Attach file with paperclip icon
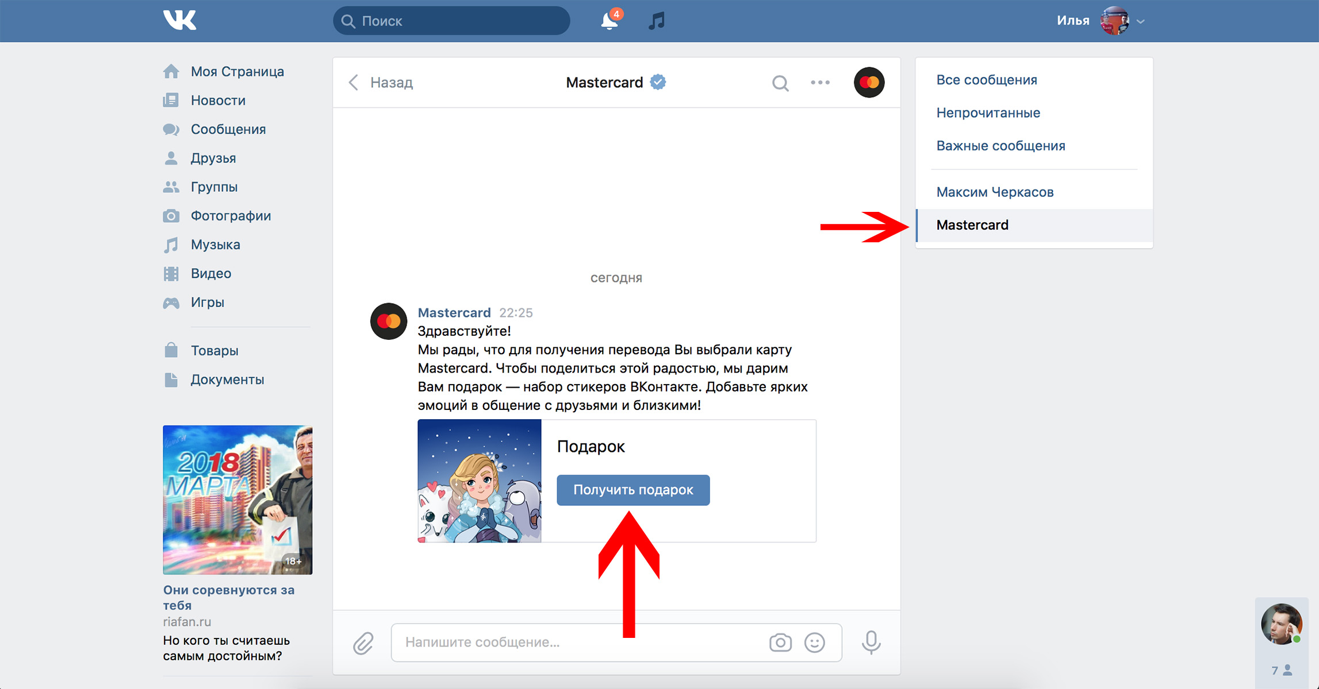 pos(363,643)
